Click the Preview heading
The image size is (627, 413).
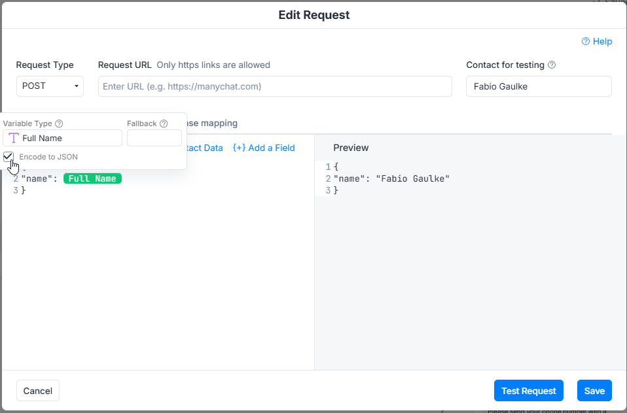pyautogui.click(x=351, y=148)
